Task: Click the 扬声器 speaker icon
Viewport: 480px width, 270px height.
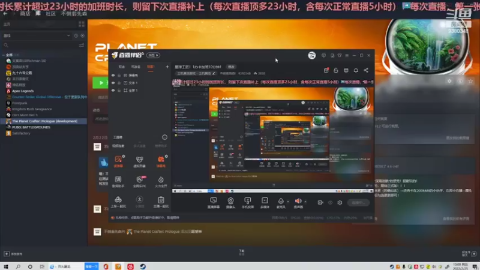Action: (x=298, y=201)
